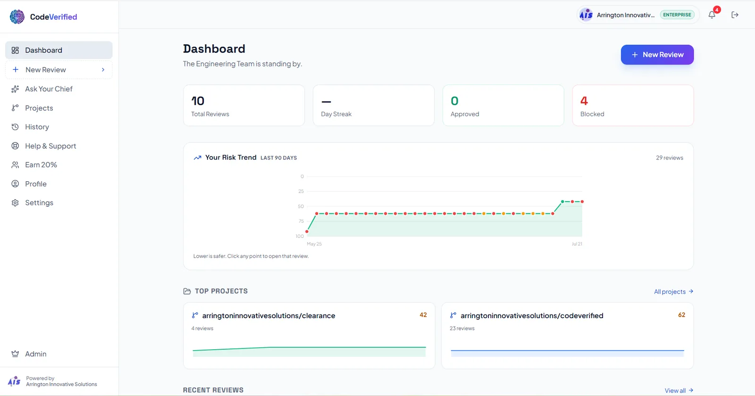Viewport: 755px width, 396px height.
Task: Click the 'Lower is safer' hint text
Action: [x=251, y=256]
